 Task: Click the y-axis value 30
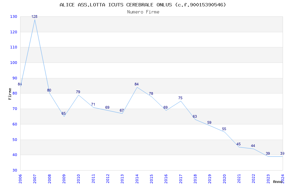pos(15,171)
